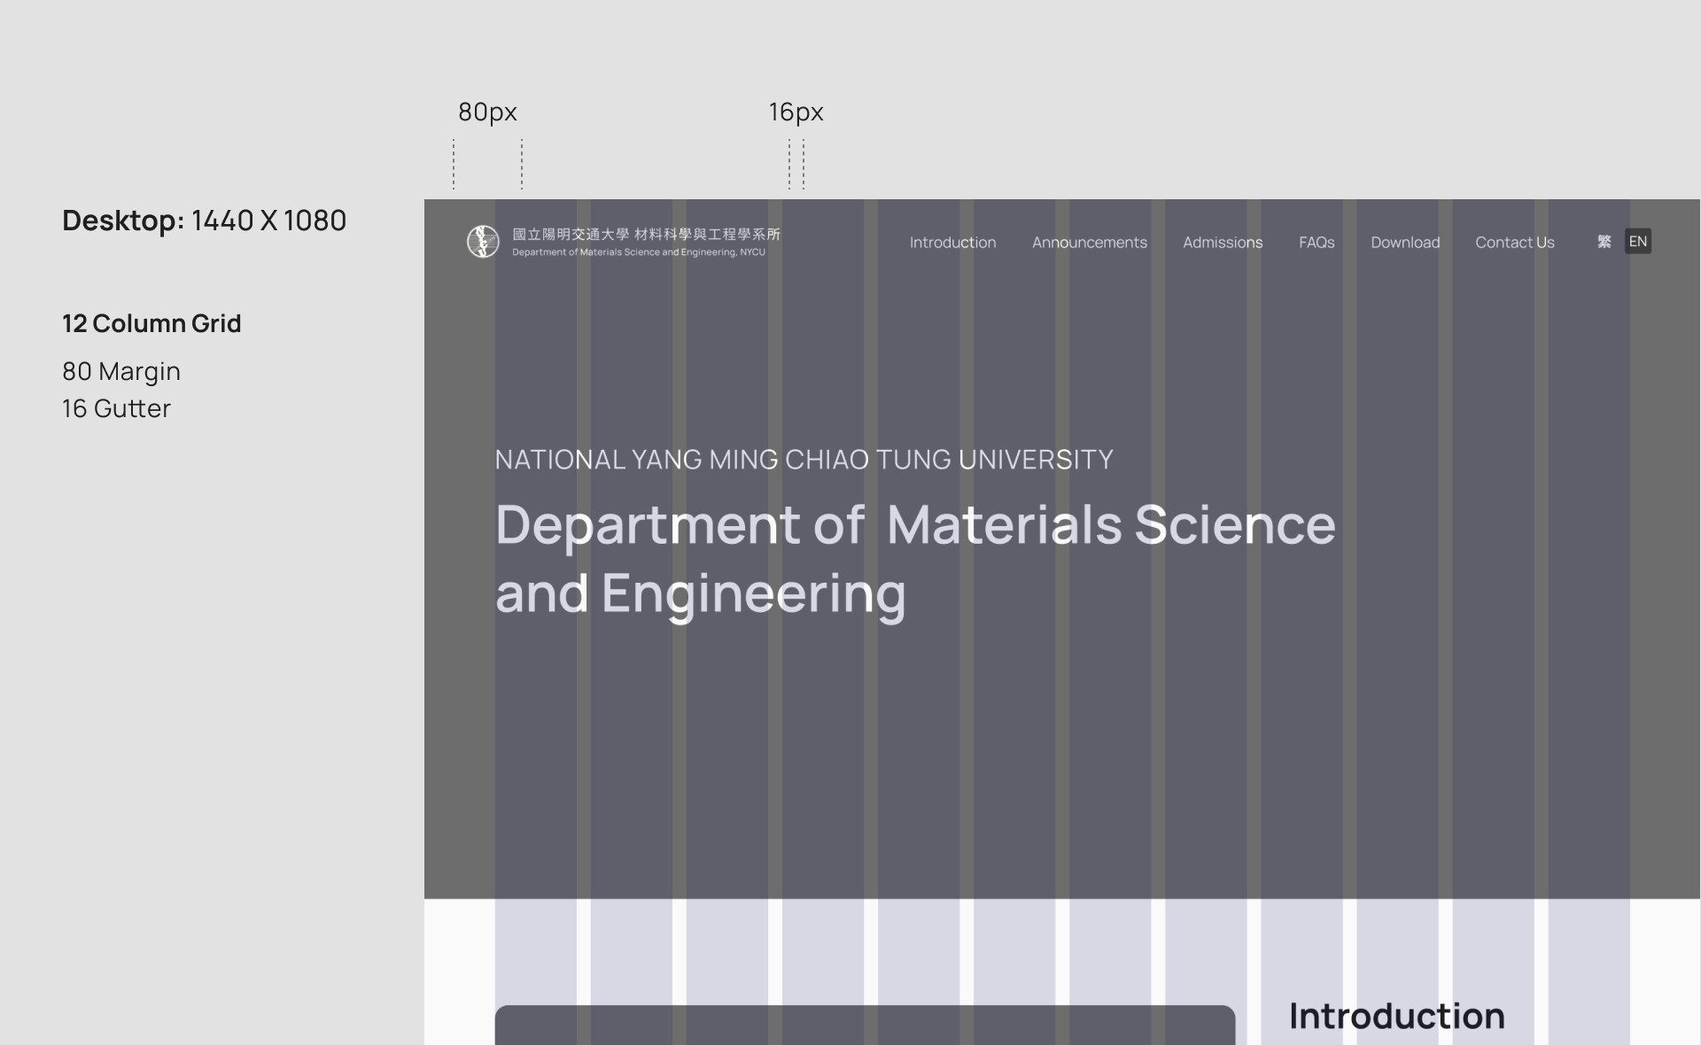Viewport: 1701px width, 1045px height.
Task: Click the dark card at bottom of page
Action: 864,1026
